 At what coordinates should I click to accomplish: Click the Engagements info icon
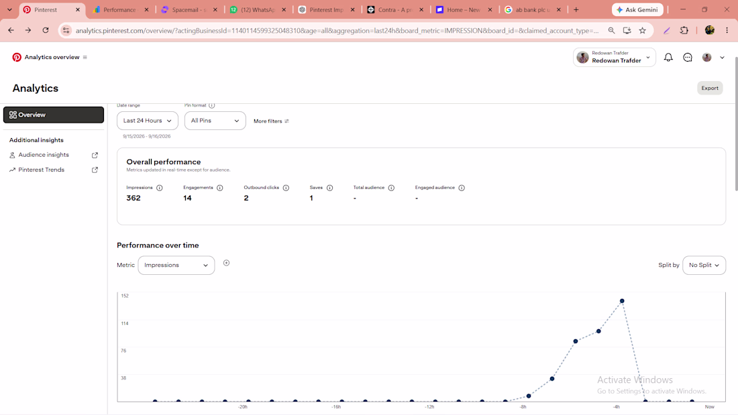click(220, 188)
